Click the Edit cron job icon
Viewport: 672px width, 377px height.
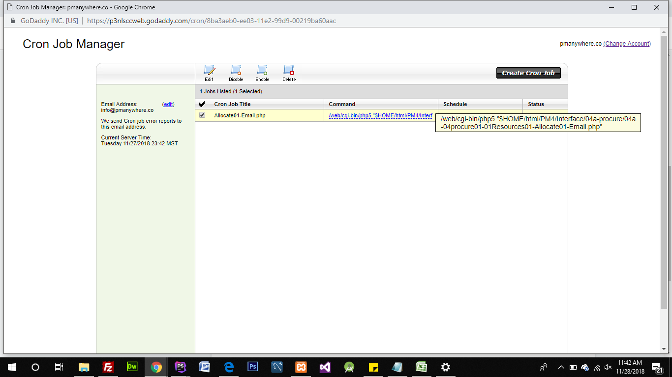[209, 73]
